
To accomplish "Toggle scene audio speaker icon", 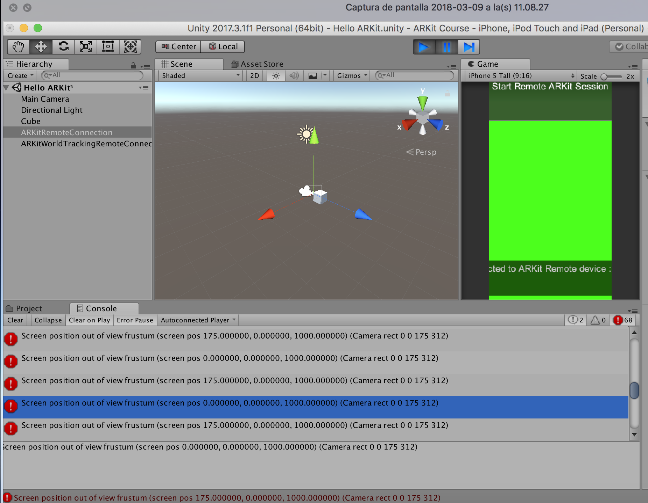I will click(x=294, y=76).
